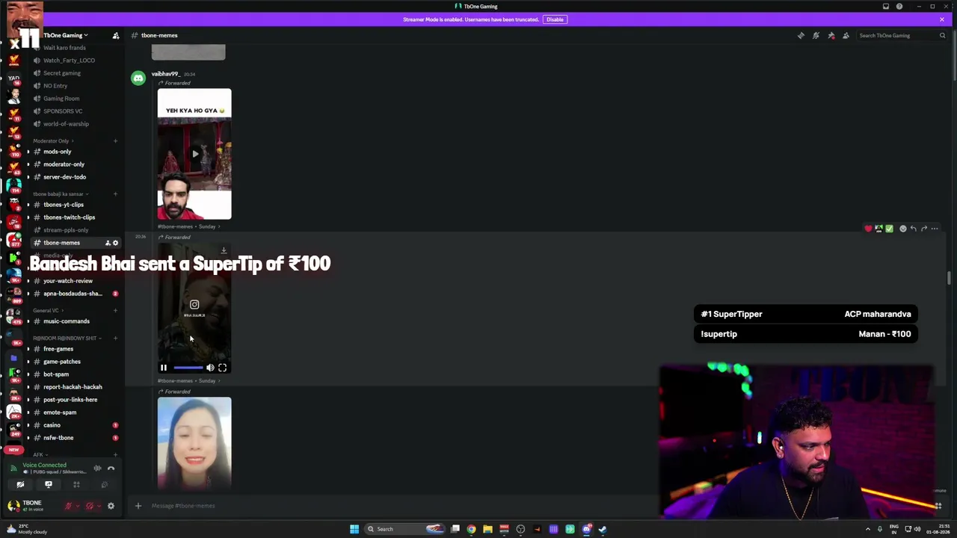Click the chat scrollbar thumb

pyautogui.click(x=949, y=279)
